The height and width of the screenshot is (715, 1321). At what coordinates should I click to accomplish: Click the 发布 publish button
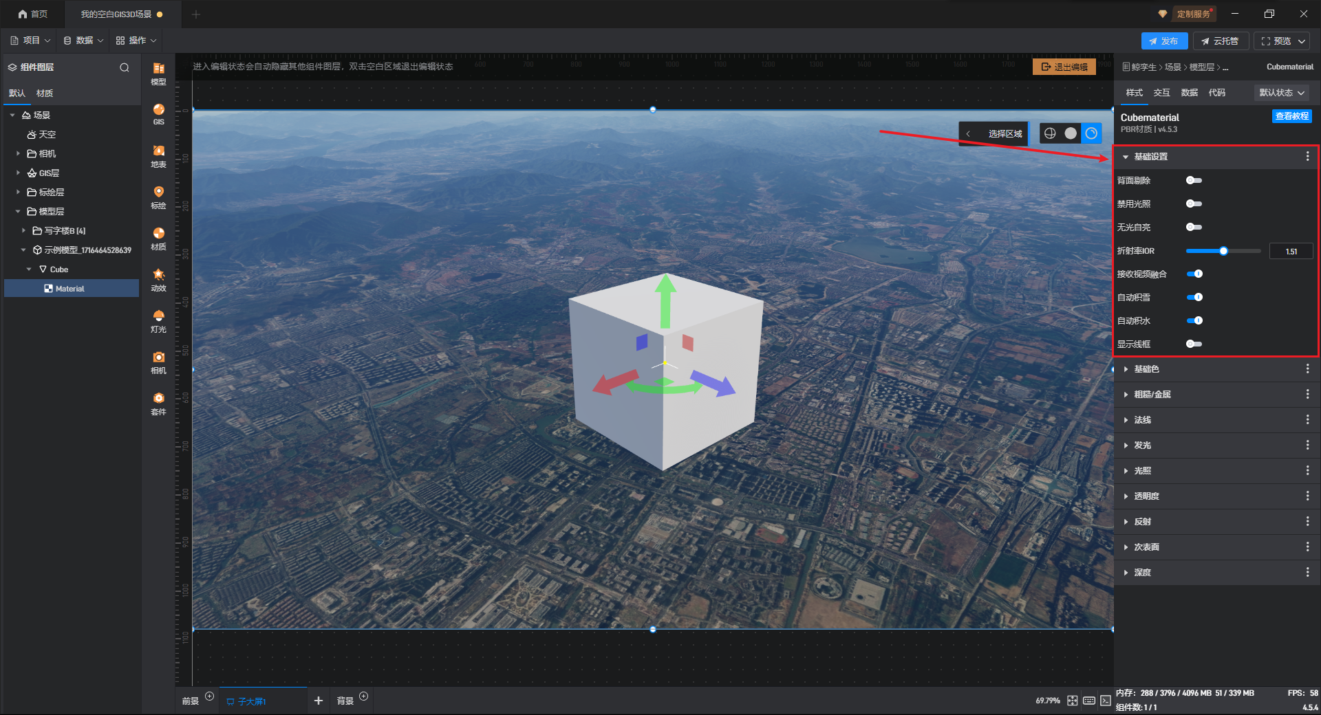(1164, 41)
